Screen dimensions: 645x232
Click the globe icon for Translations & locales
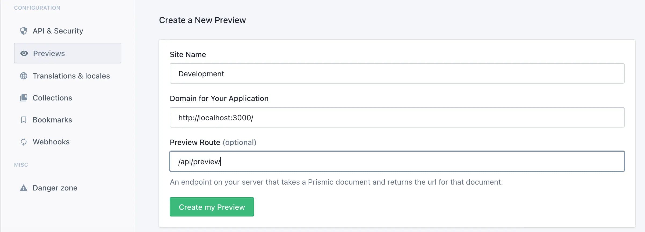click(24, 76)
